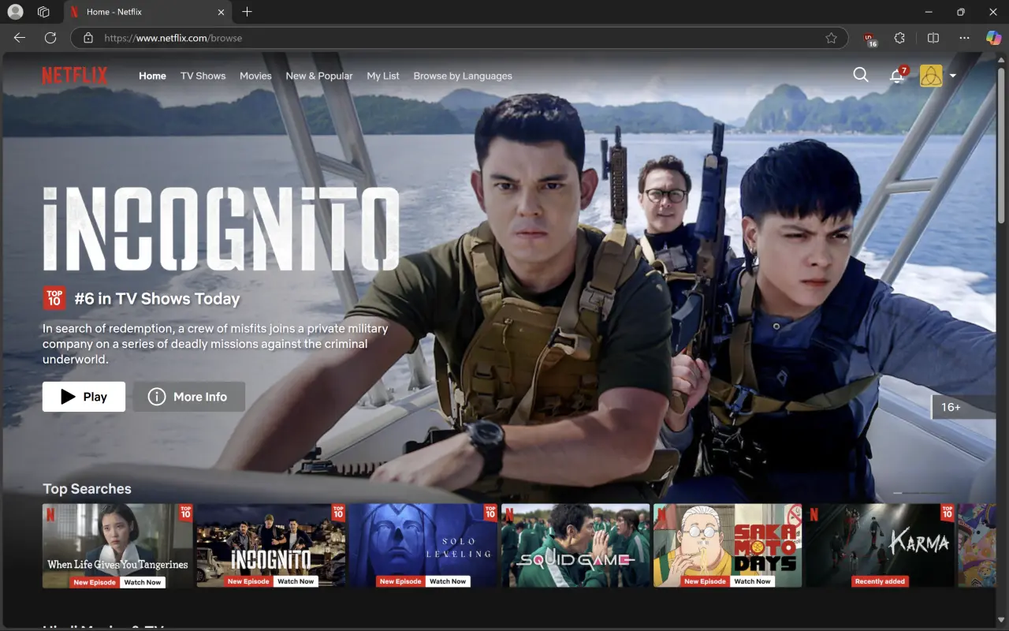This screenshot has width=1009, height=631.
Task: Click the #6 in TV Shows Today text
Action: coord(157,299)
